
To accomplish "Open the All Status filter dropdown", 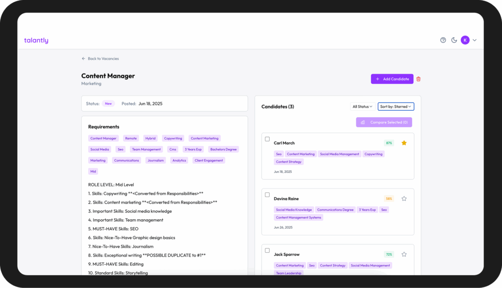I will [362, 107].
